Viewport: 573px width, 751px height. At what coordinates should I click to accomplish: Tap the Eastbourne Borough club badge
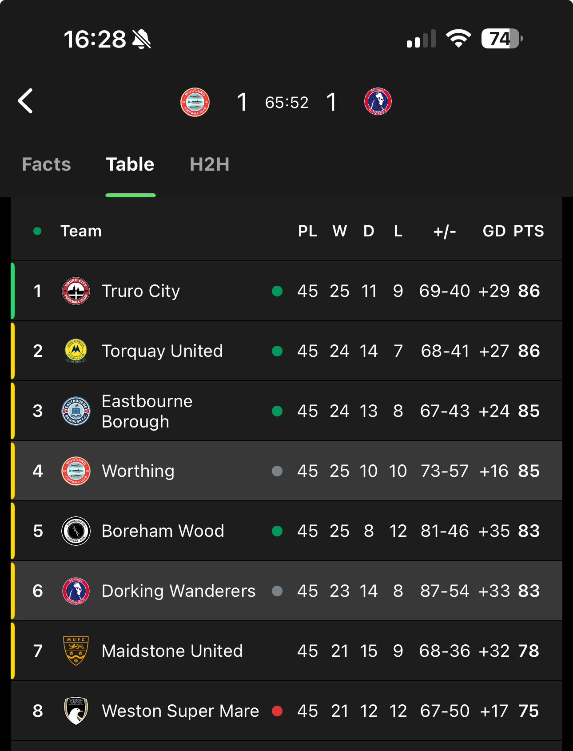click(76, 411)
